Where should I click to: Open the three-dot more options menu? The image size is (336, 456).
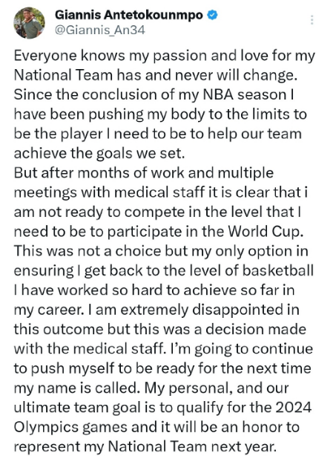(312, 20)
